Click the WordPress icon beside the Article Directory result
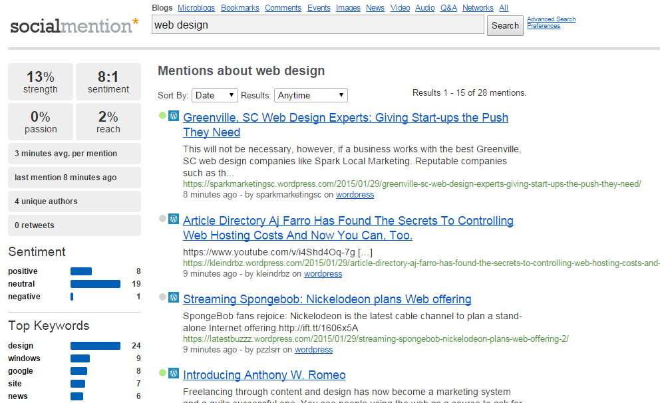The height and width of the screenshot is (403, 660). [x=174, y=219]
